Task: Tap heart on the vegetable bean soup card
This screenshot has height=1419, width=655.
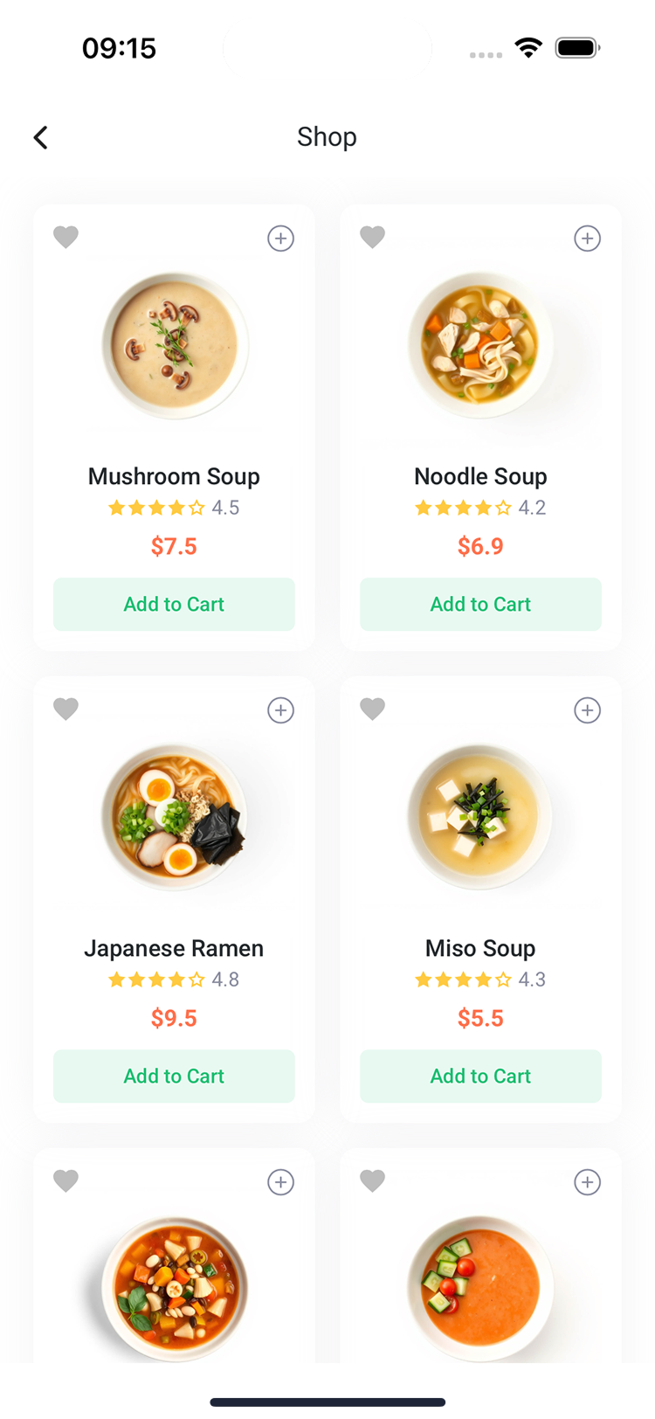Action: click(x=65, y=1180)
